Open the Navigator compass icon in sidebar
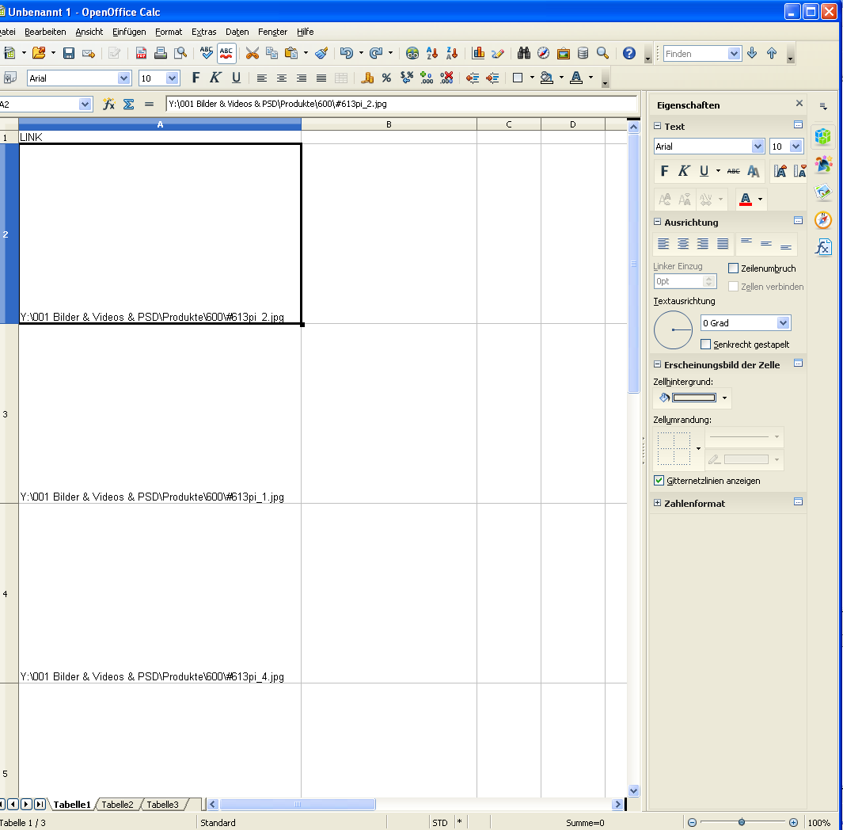Image resolution: width=843 pixels, height=830 pixels. click(823, 220)
